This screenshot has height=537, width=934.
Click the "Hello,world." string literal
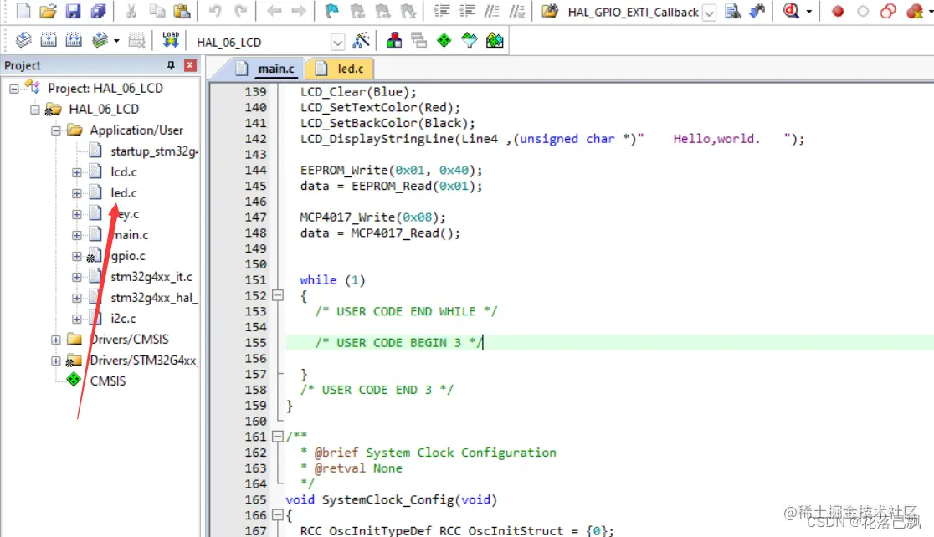pyautogui.click(x=716, y=139)
